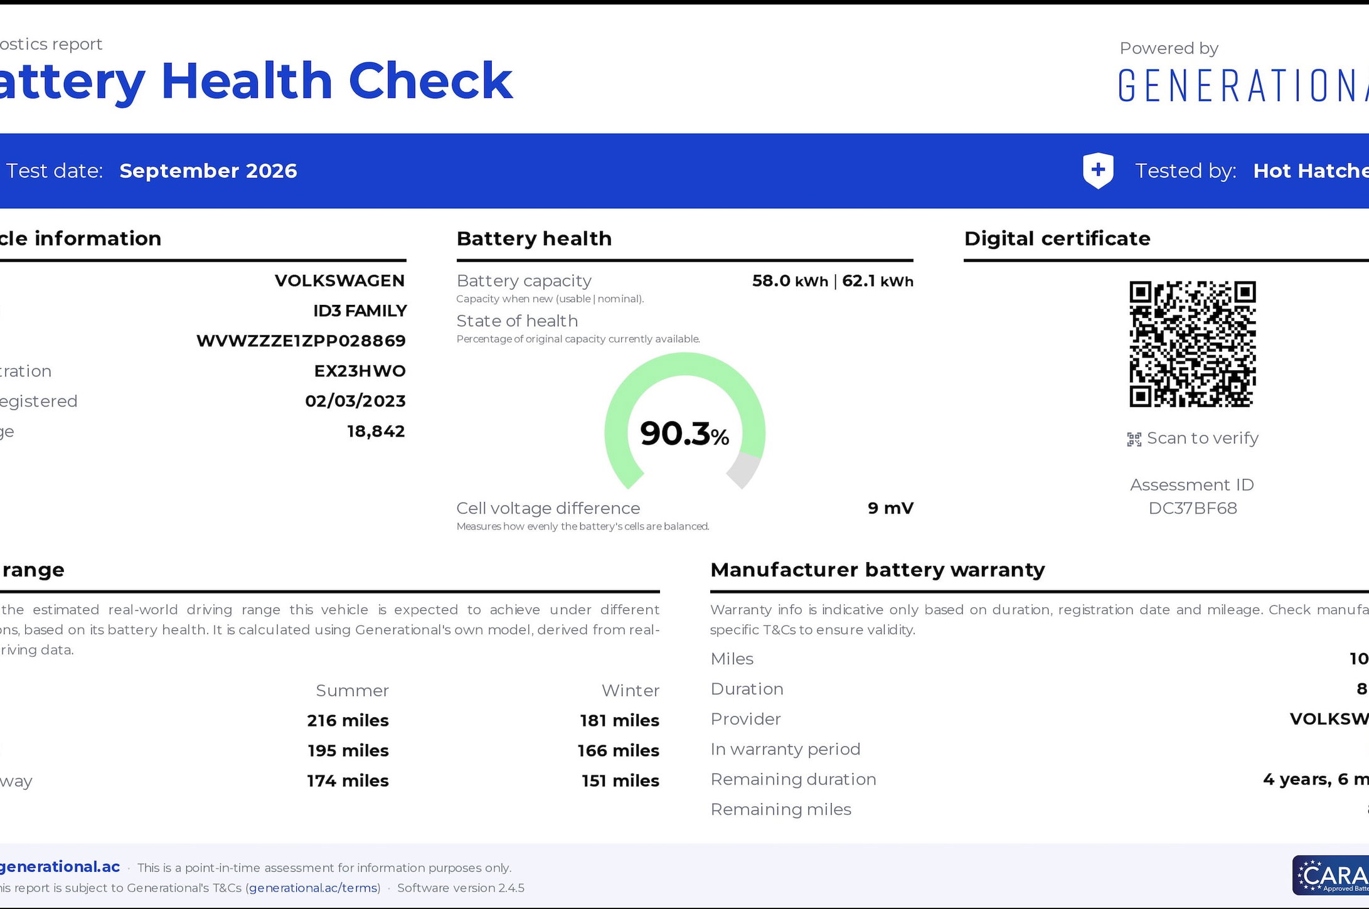Click the Manufacturer battery warranty heading
Viewport: 1369px width, 909px height.
(x=878, y=570)
